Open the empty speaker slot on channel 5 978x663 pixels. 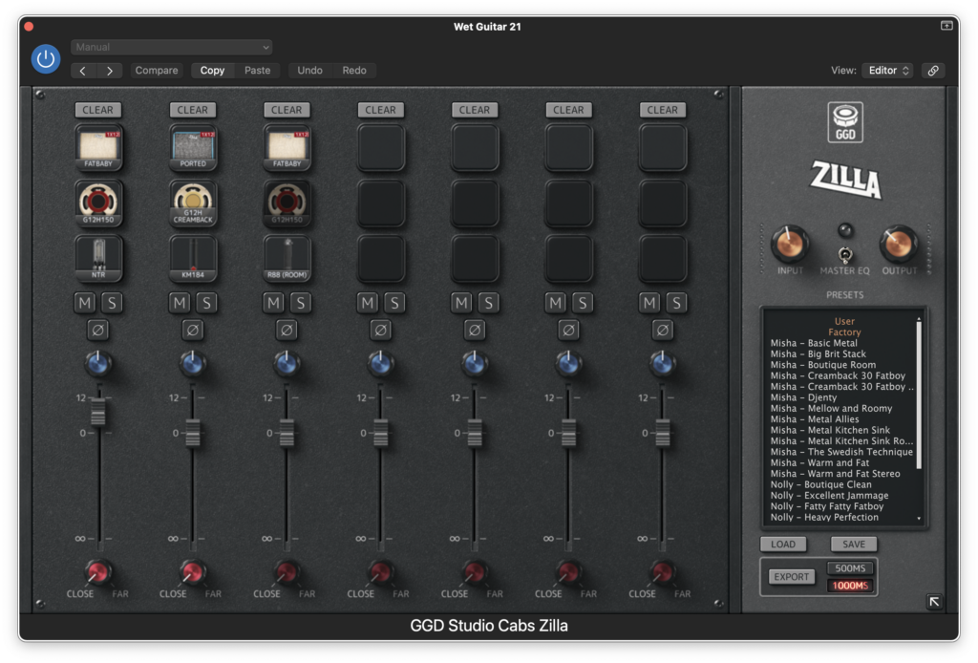point(476,203)
